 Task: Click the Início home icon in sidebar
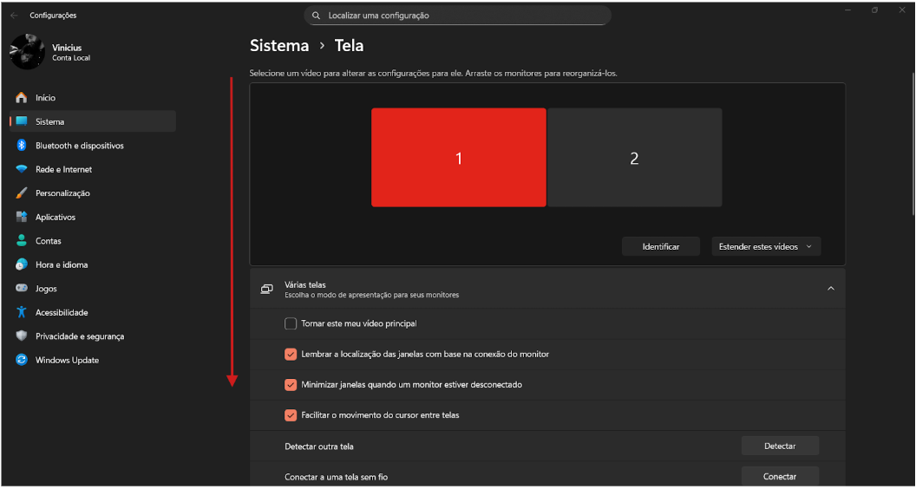tap(22, 98)
